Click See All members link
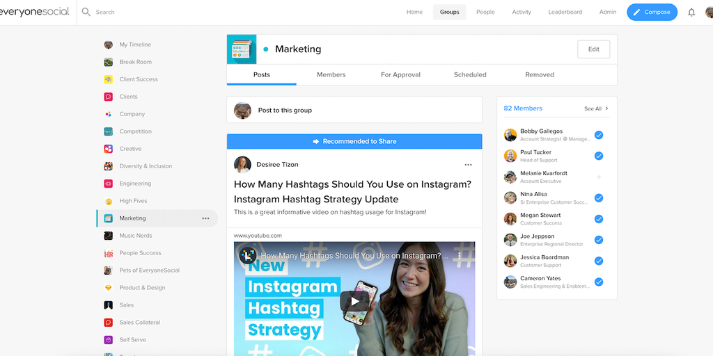Image resolution: width=713 pixels, height=356 pixels. point(593,109)
